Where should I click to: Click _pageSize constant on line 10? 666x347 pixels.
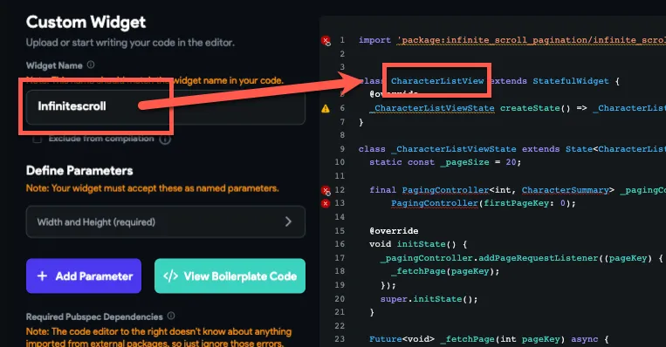(464, 162)
